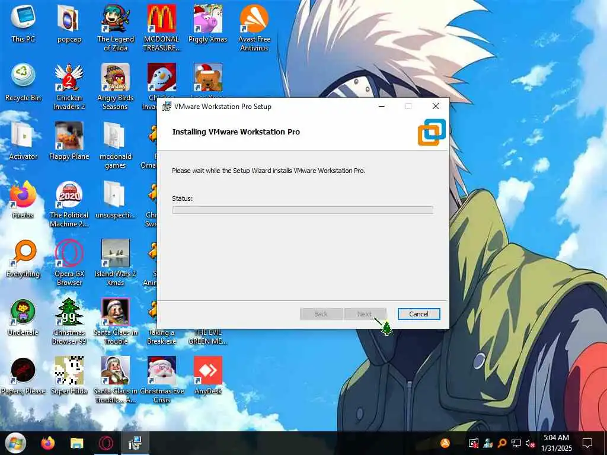Open Opera GX from the taskbar
This screenshot has width=607, height=455.
click(106, 443)
